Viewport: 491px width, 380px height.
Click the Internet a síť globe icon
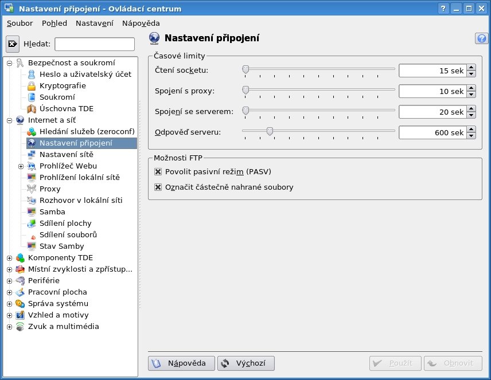point(20,120)
